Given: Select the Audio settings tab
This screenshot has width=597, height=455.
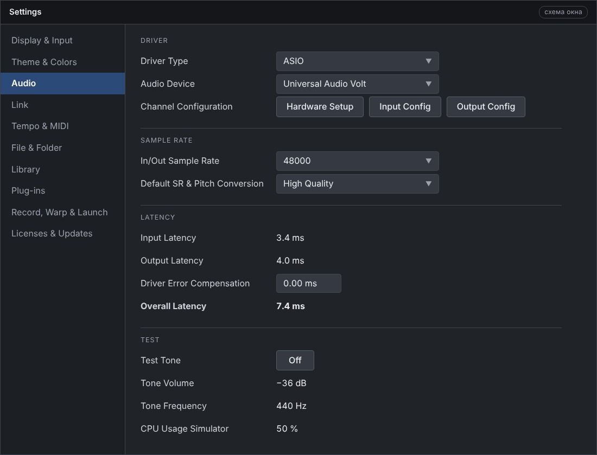Looking at the screenshot, I should 62,84.
